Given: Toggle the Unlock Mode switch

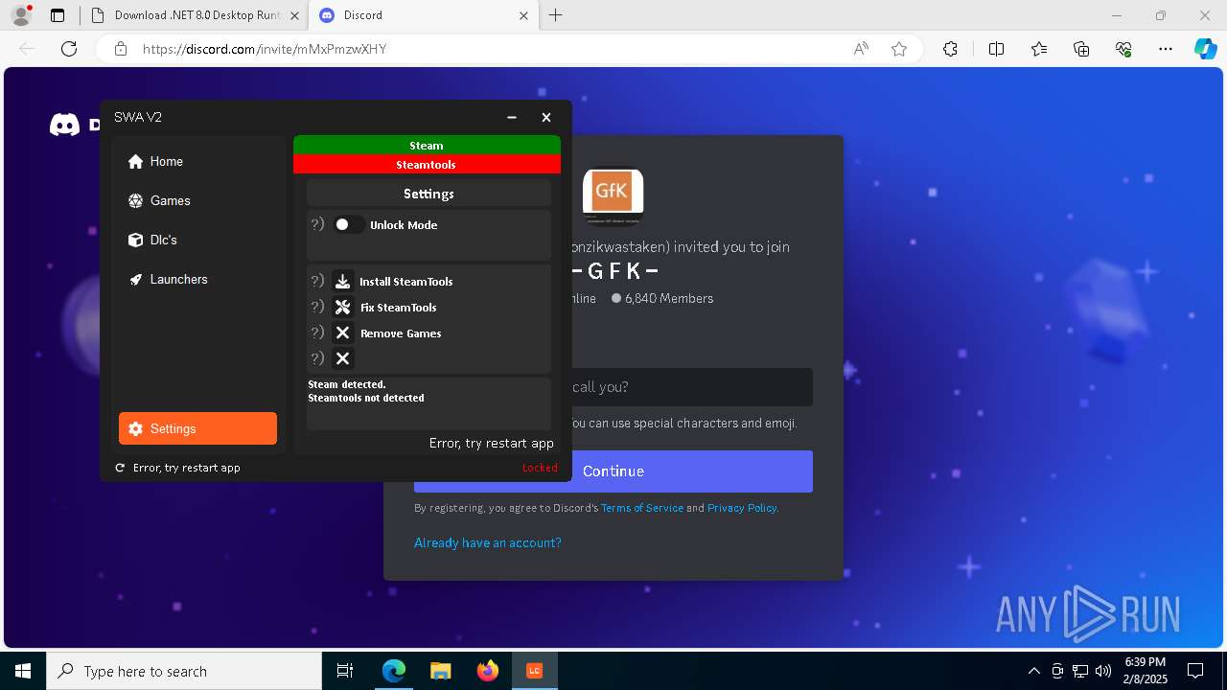Looking at the screenshot, I should pyautogui.click(x=347, y=224).
